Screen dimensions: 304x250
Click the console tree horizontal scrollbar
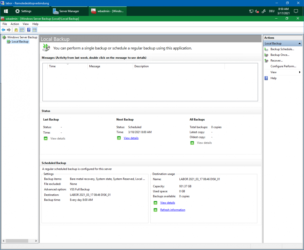16,241
